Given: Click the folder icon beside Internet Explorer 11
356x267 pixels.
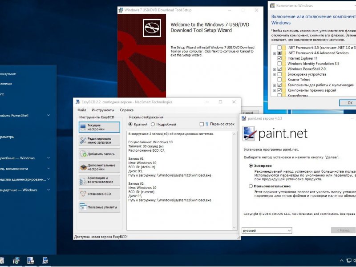Looking at the screenshot, I should (284, 58).
